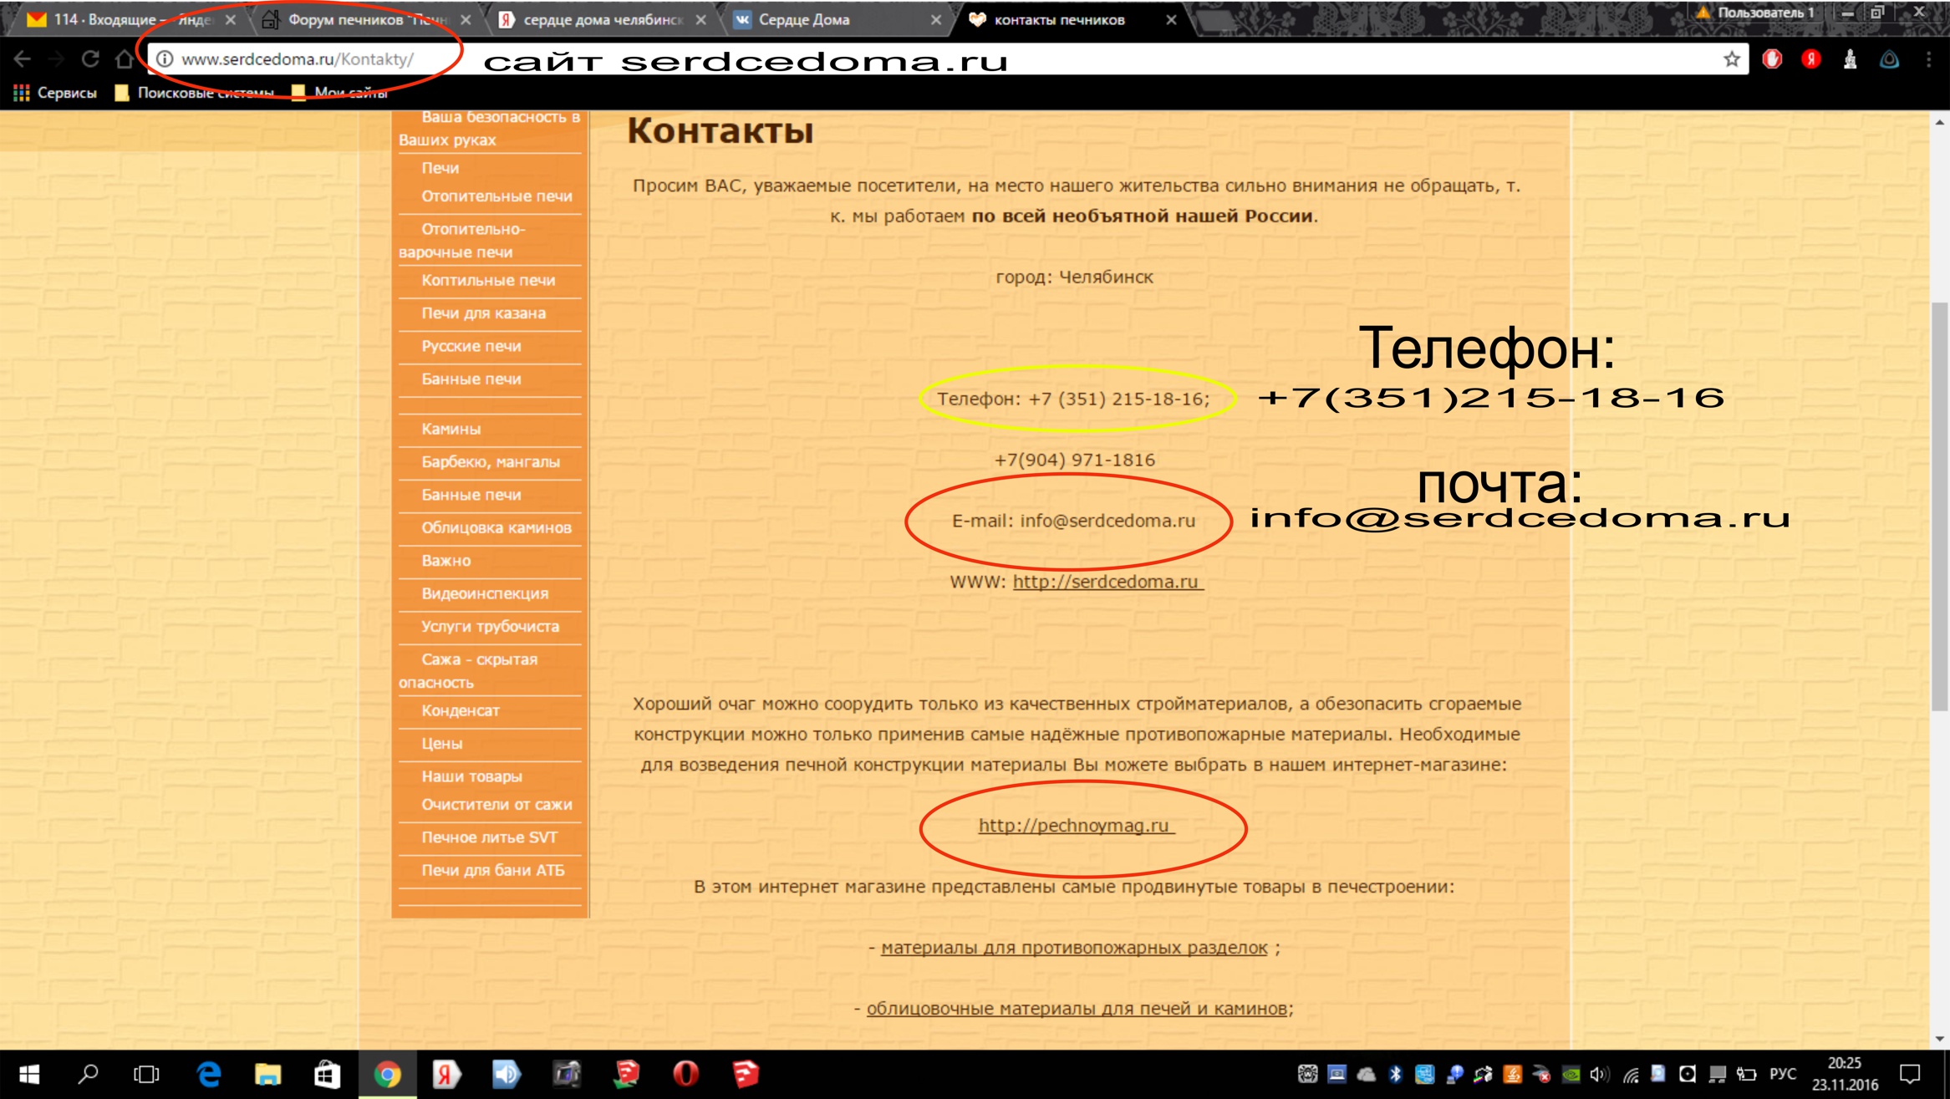Toggle the volume speaker tray icon

point(1599,1074)
